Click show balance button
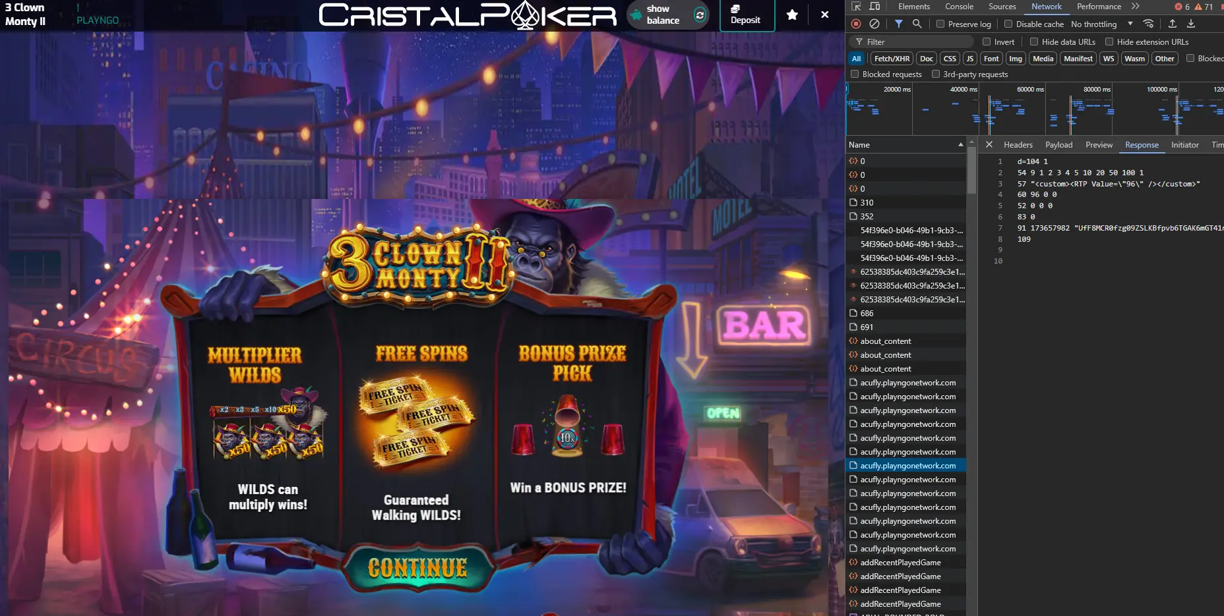1224x616 pixels. pos(667,14)
